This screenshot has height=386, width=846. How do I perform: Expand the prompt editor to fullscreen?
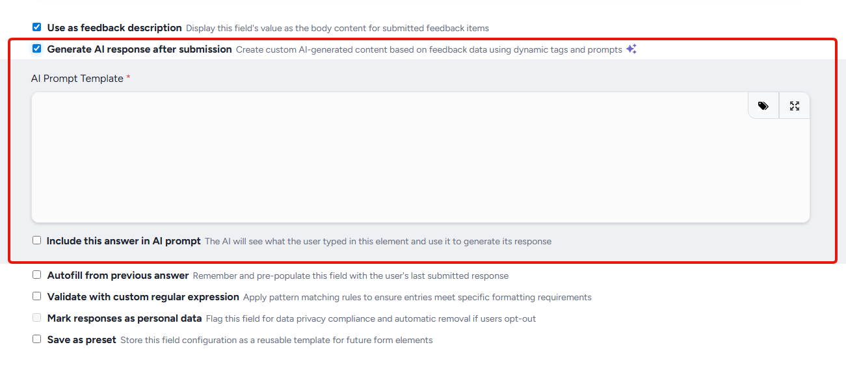click(x=794, y=106)
